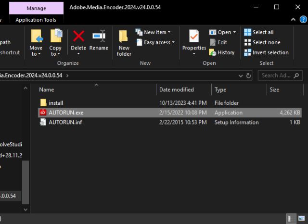Screen dimensions: 308x224
Task: Click the Edit icon in ribbon
Action: pyautogui.click(x=213, y=42)
